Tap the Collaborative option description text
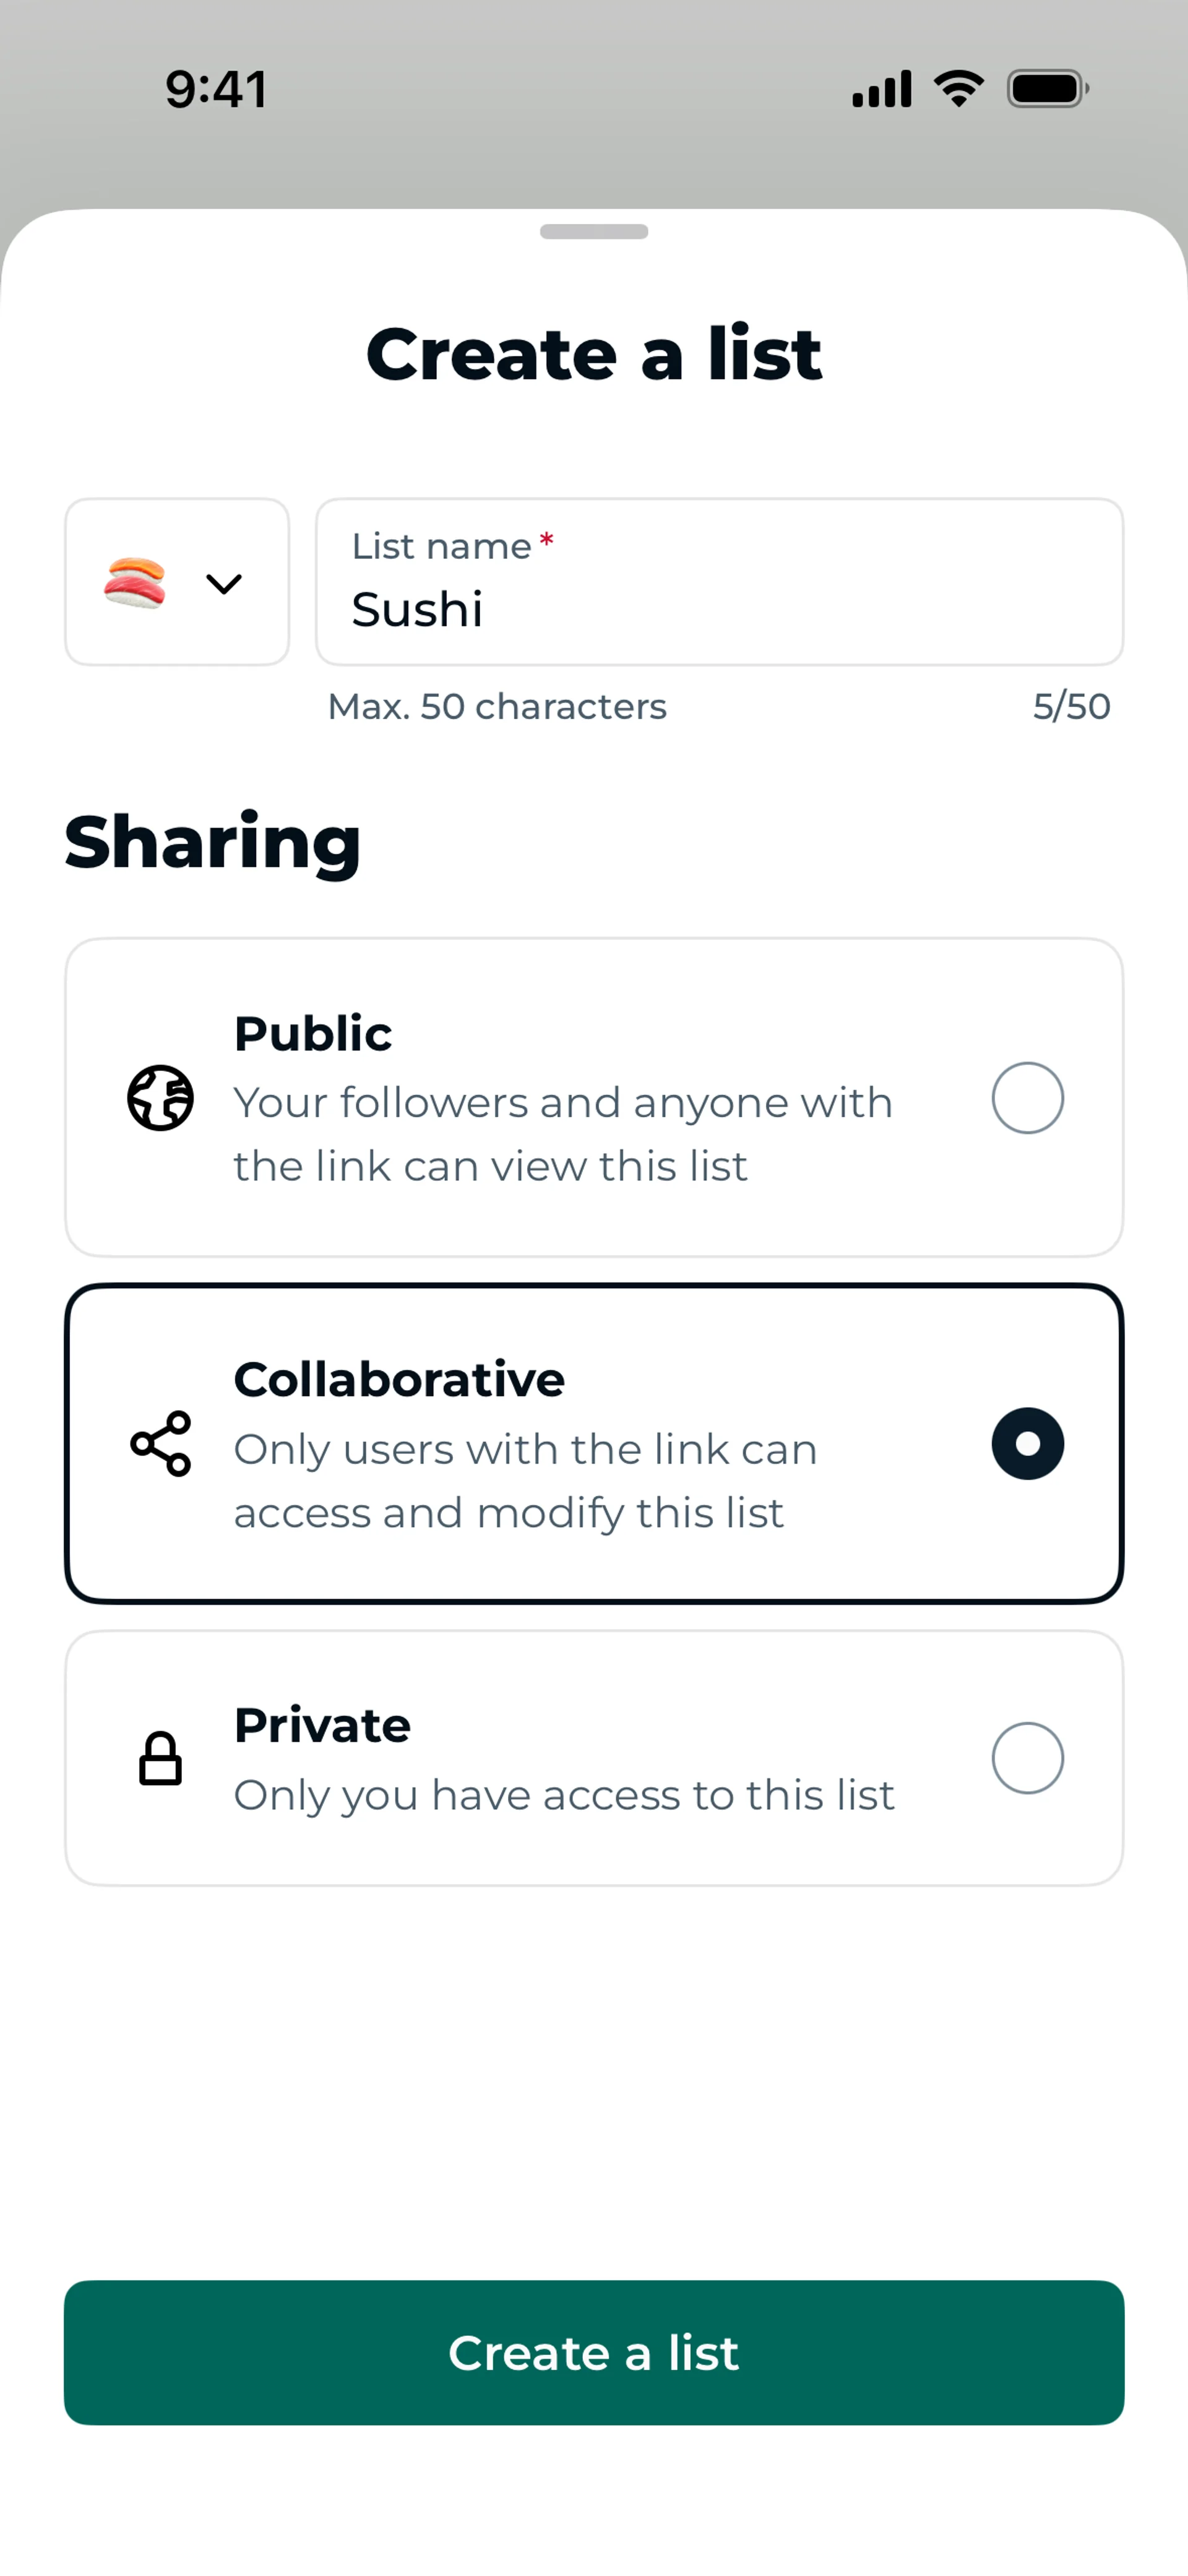 tap(525, 1481)
